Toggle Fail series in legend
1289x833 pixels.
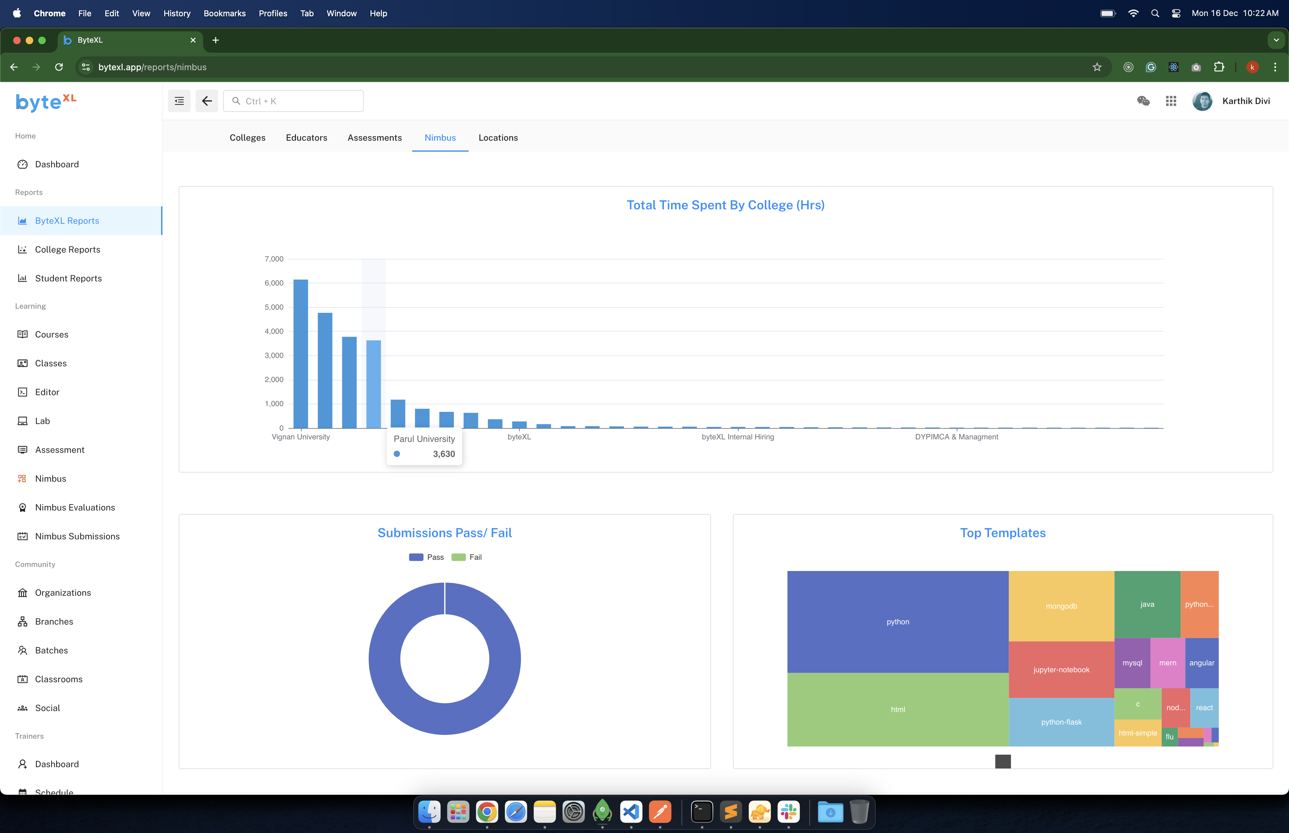click(467, 557)
